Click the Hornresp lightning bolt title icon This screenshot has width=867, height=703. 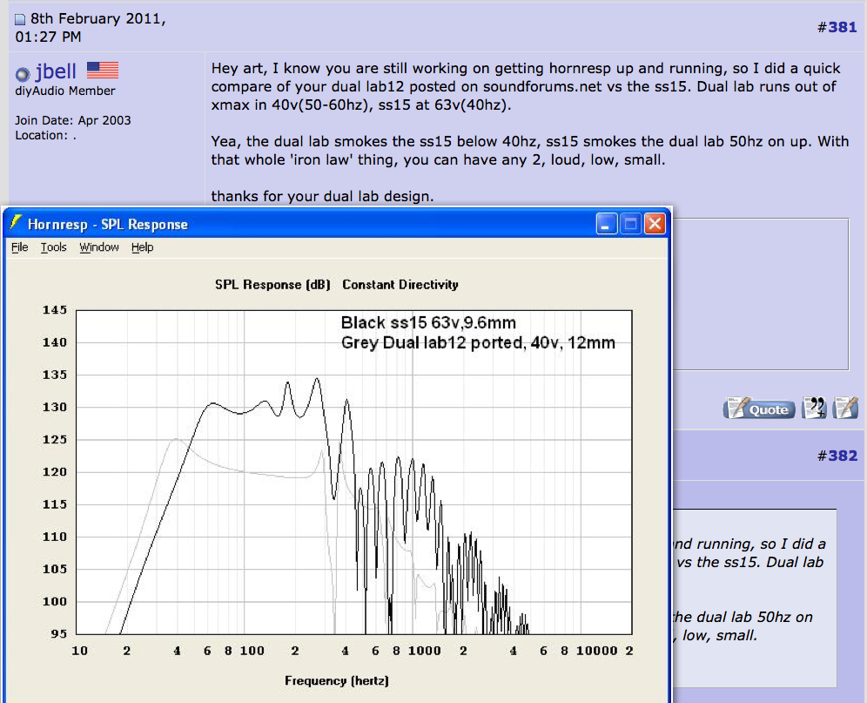click(x=16, y=223)
